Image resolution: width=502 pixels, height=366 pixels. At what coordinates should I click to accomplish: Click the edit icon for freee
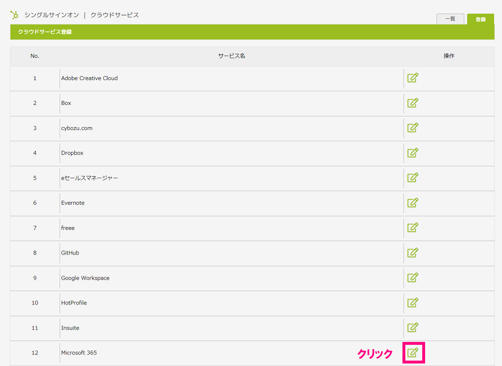413,227
